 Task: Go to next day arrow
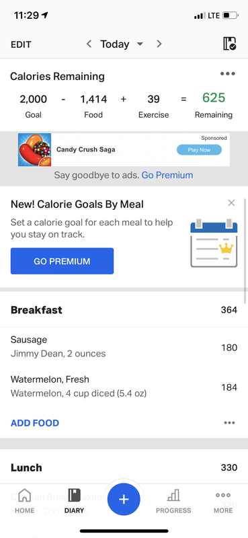[159, 44]
